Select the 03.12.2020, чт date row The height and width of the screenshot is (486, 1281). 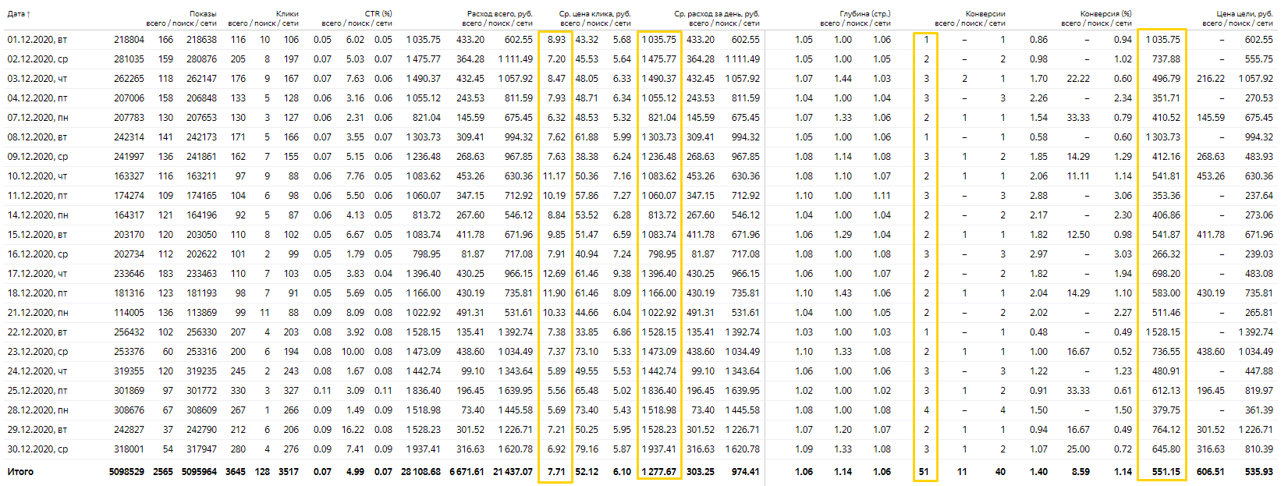tap(38, 78)
